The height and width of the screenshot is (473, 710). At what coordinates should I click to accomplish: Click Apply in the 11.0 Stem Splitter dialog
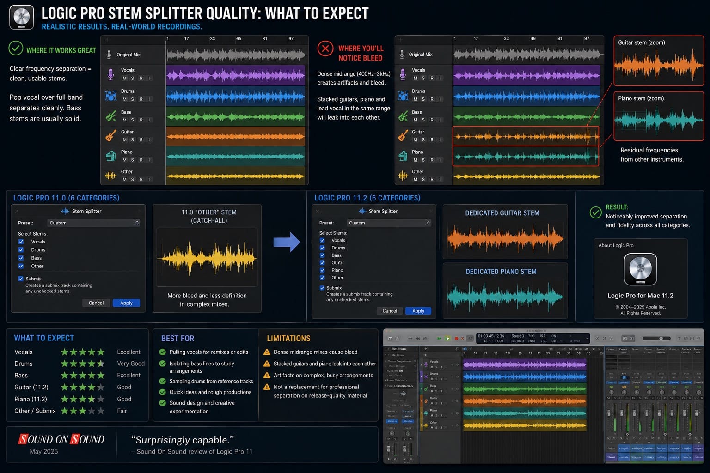[126, 303]
